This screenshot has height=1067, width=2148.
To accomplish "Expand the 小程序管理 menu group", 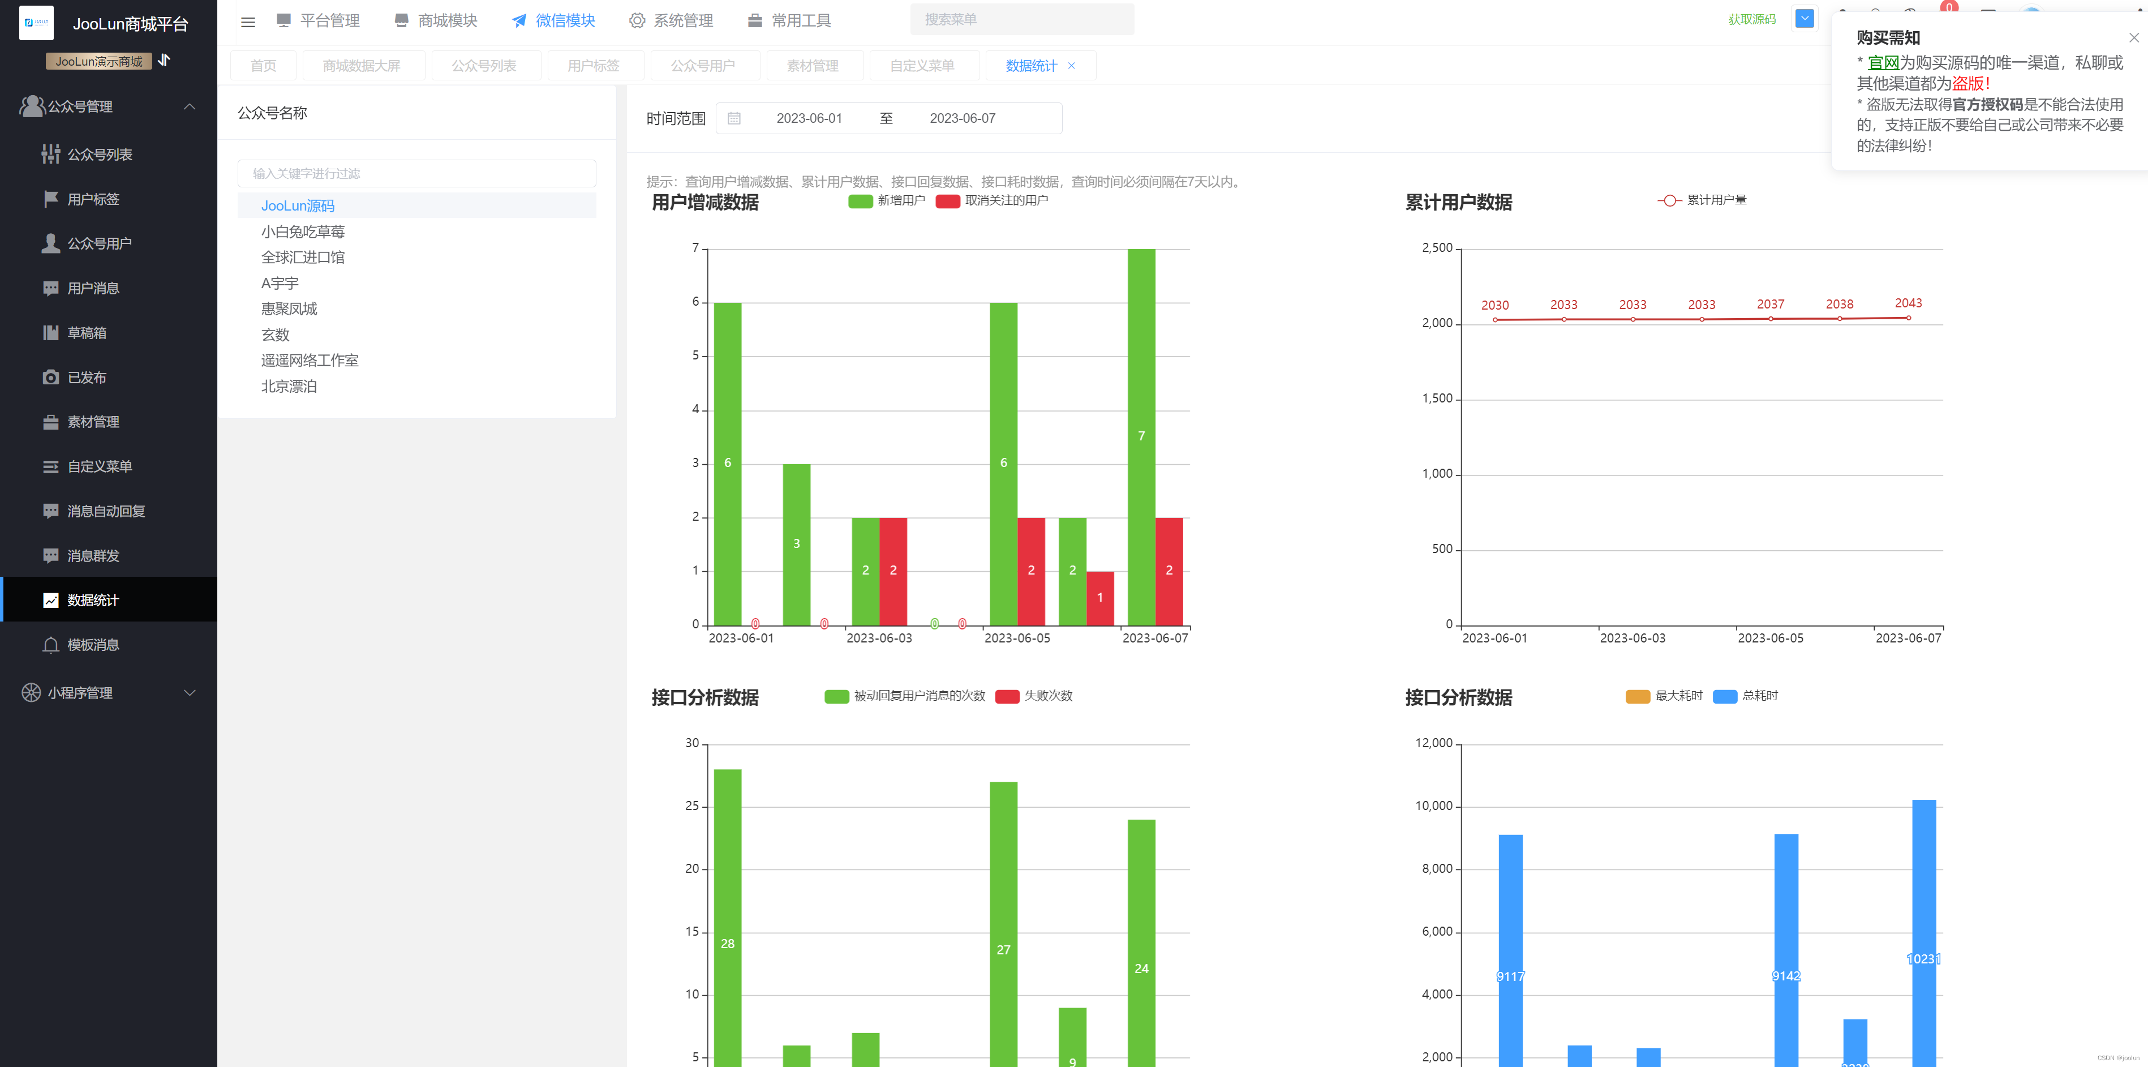I will [x=190, y=692].
